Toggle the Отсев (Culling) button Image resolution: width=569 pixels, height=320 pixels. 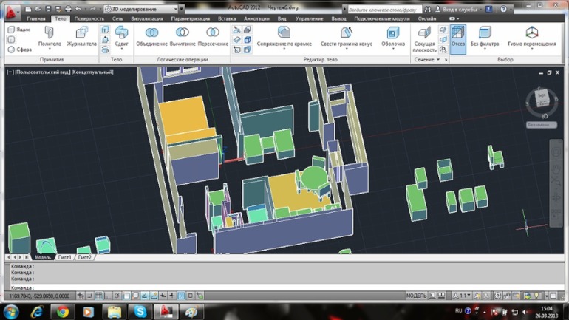(x=458, y=37)
